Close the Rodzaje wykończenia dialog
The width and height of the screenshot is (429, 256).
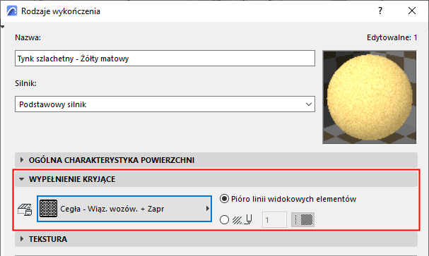[x=412, y=11]
